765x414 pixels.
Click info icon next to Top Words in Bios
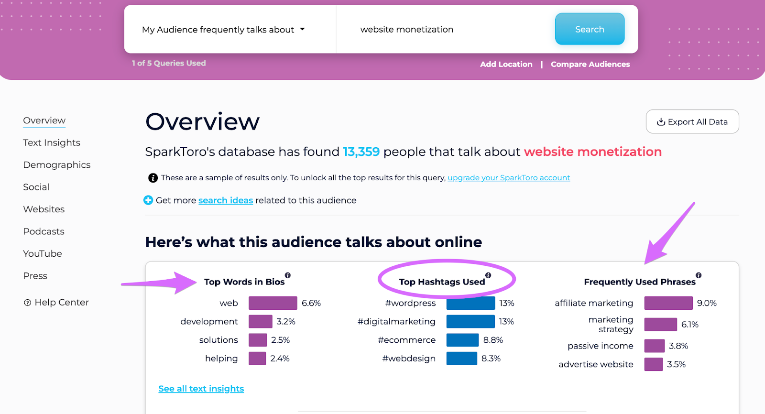[288, 275]
